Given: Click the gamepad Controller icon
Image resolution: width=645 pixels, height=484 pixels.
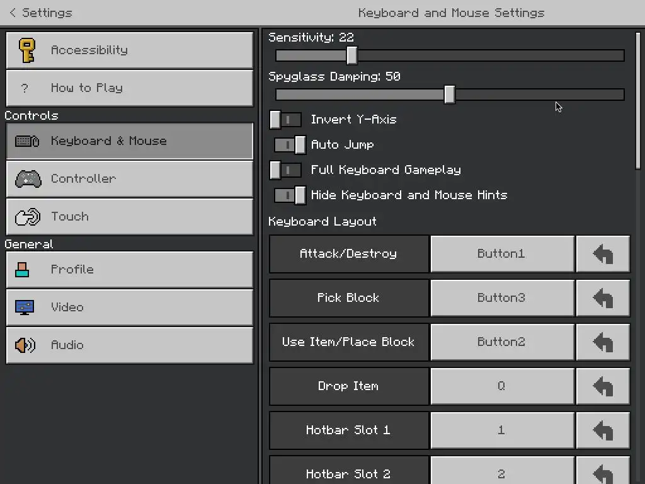Looking at the screenshot, I should [x=28, y=179].
